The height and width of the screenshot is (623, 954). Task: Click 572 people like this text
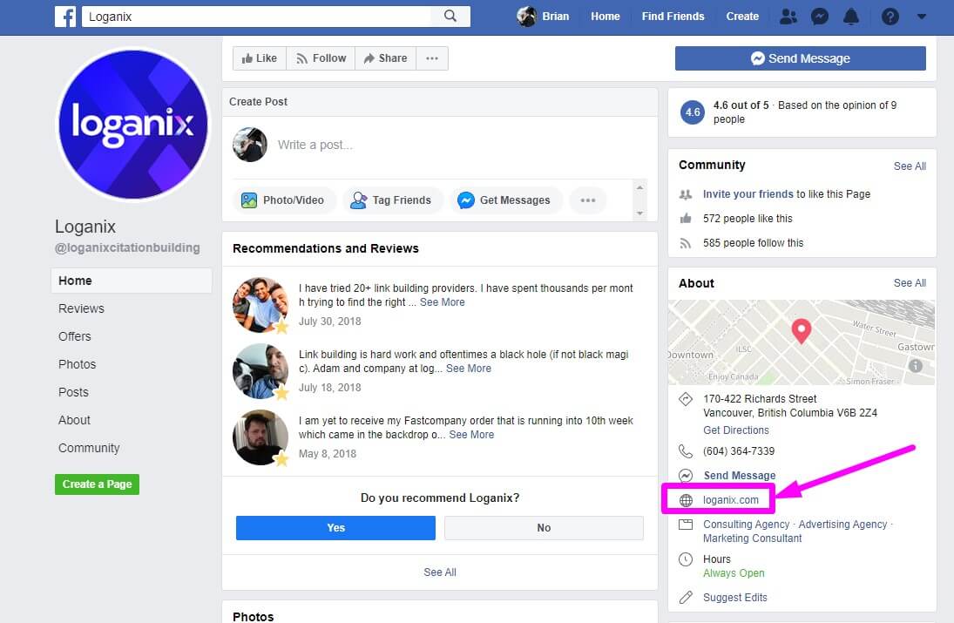pyautogui.click(x=748, y=219)
